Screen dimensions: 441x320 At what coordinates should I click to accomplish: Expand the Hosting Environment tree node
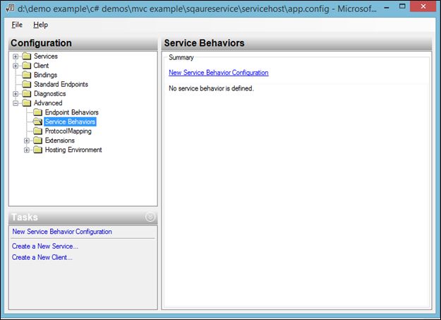coord(26,150)
